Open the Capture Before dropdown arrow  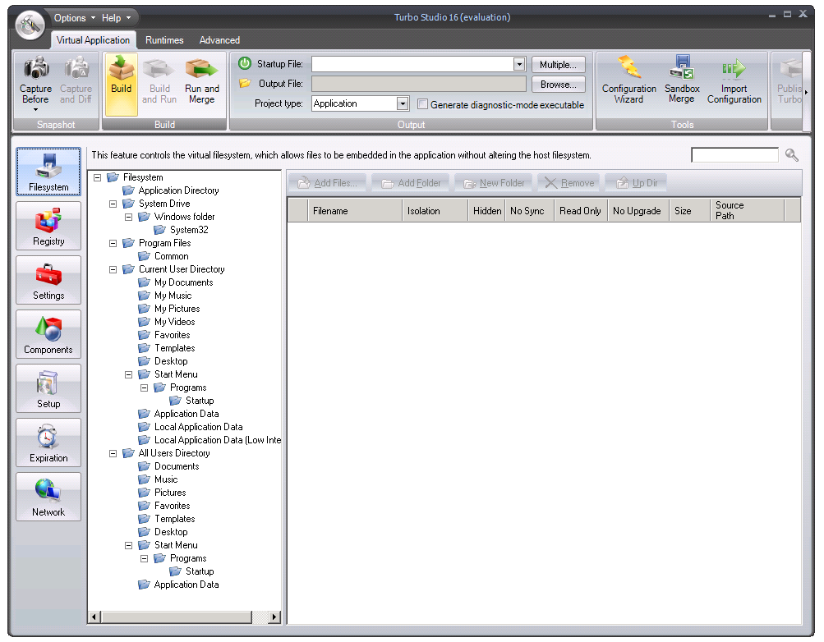pos(35,110)
